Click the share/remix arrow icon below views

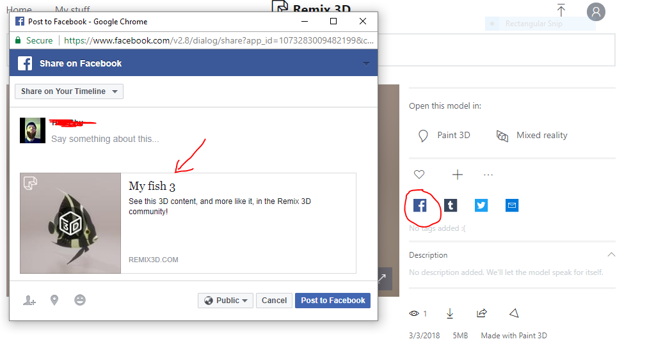pyautogui.click(x=481, y=313)
